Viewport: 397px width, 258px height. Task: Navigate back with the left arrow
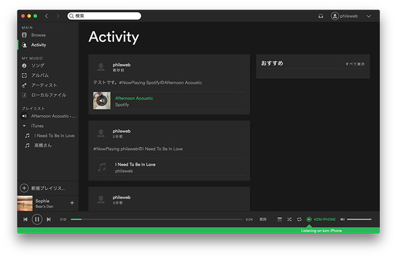(x=47, y=16)
